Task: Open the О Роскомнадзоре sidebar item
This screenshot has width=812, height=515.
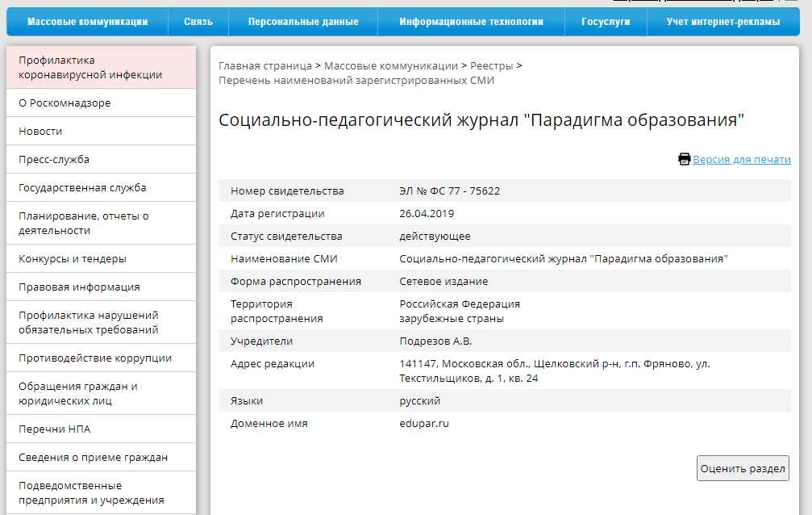Action: point(102,103)
